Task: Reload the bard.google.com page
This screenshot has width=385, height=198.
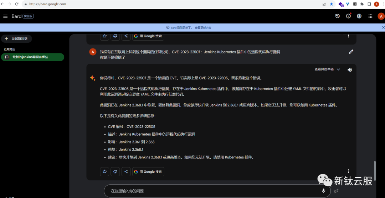Action: coord(17,4)
